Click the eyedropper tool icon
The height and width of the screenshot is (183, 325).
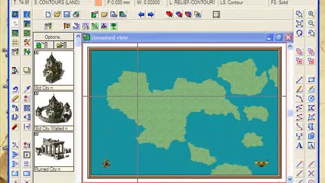(x=27, y=89)
